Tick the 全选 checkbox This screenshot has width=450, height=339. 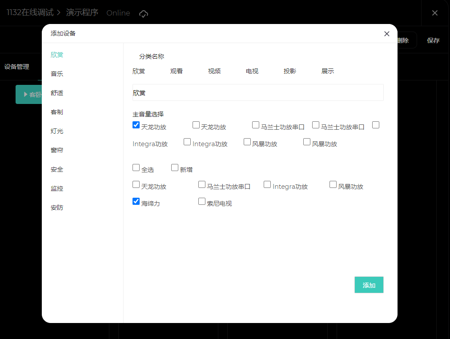tap(136, 168)
